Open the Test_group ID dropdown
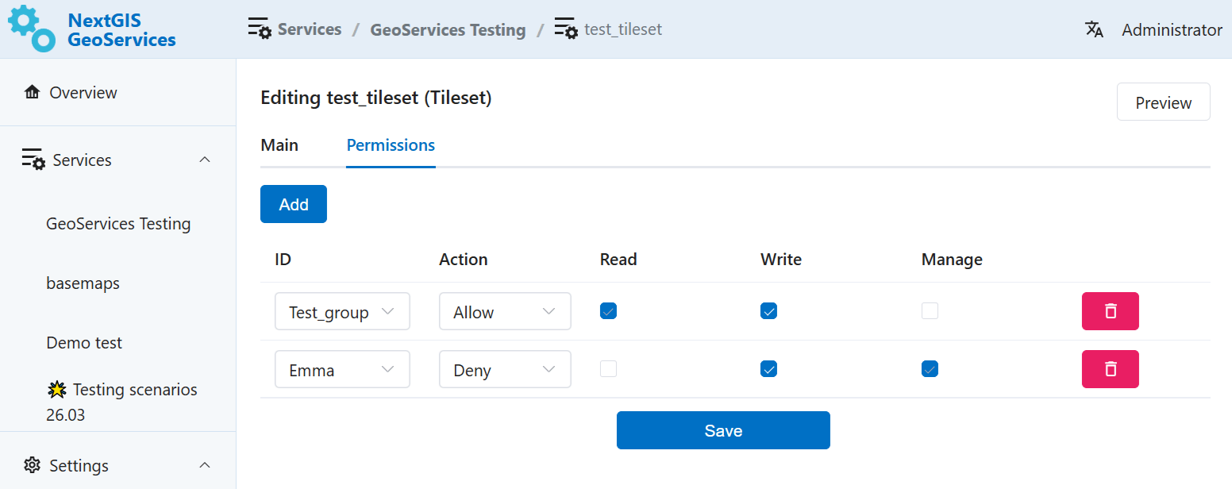This screenshot has width=1232, height=489. 342,312
